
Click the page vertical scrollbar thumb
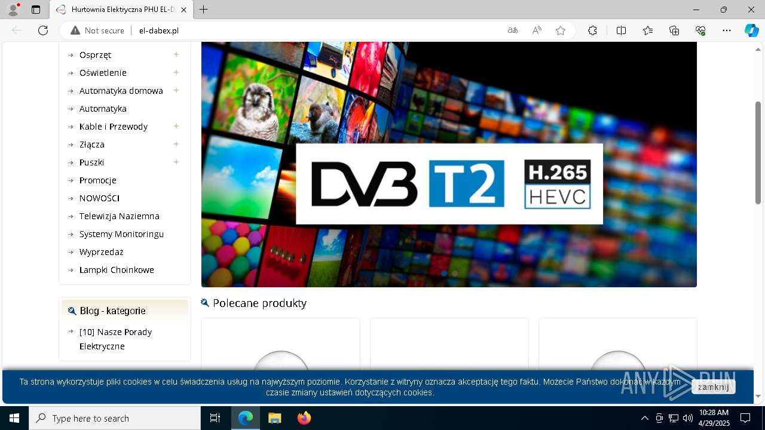[758, 153]
